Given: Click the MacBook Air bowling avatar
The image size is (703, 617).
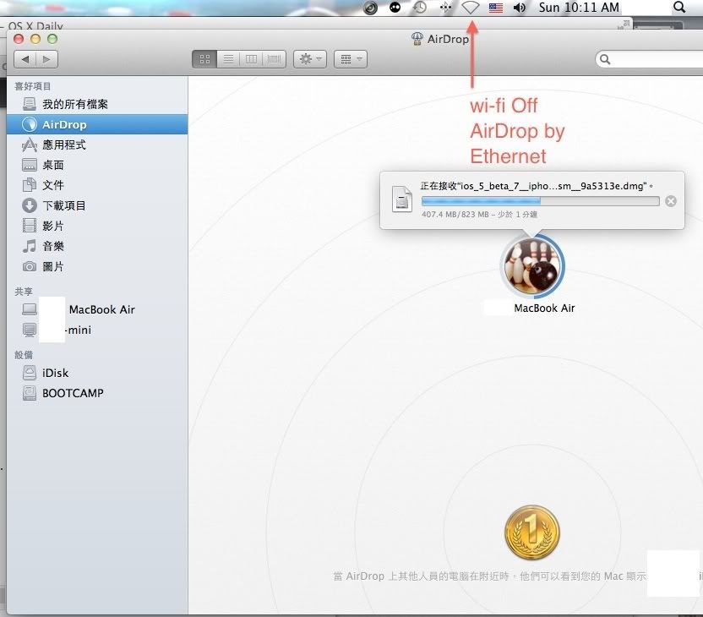Looking at the screenshot, I should tap(532, 267).
